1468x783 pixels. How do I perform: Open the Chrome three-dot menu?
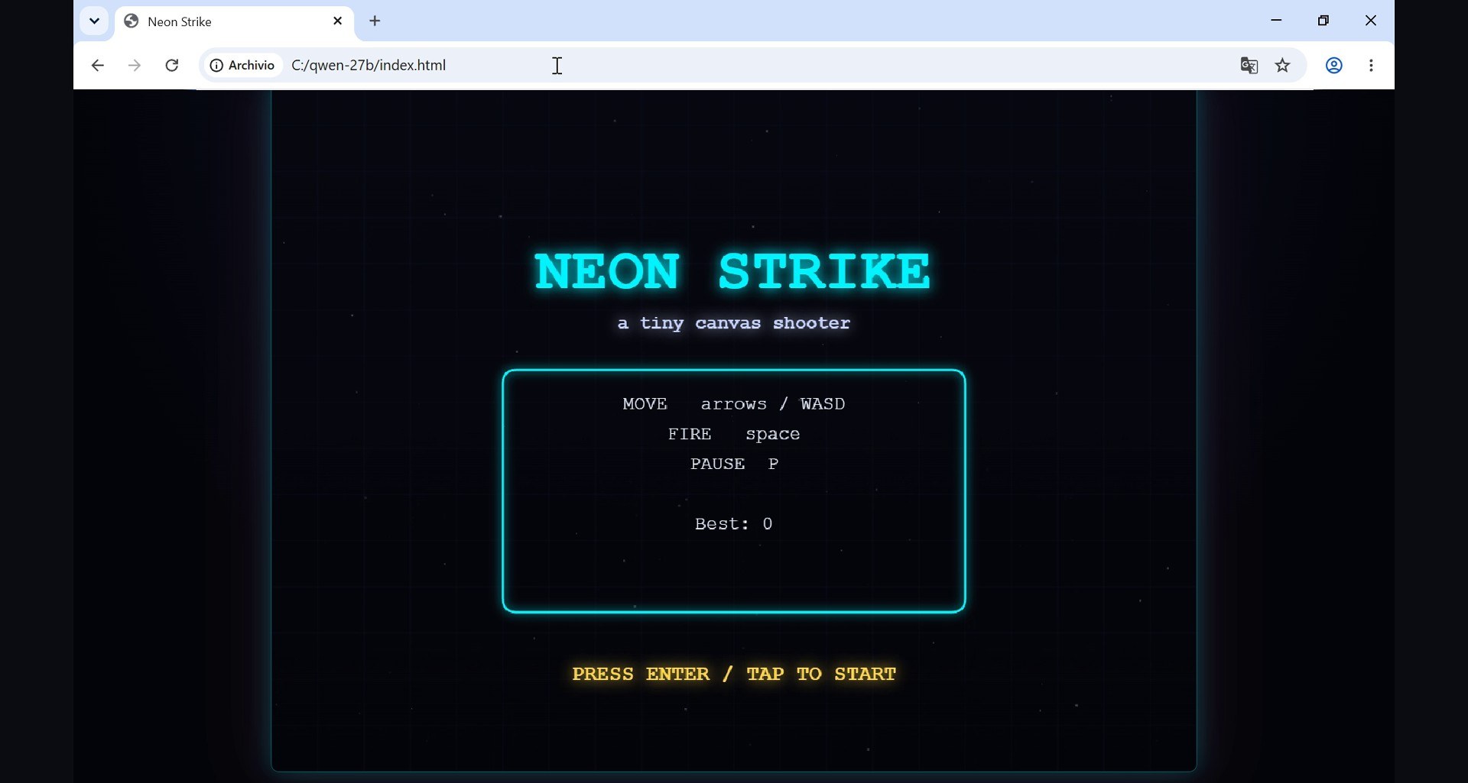1371,66
